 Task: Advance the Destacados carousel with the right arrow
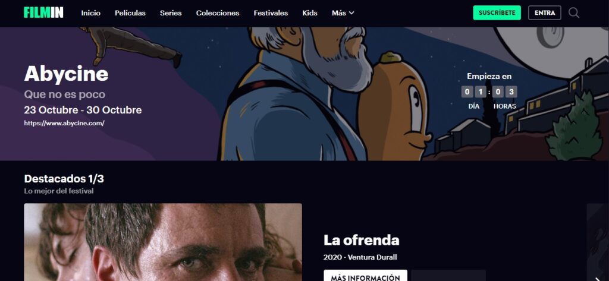pyautogui.click(x=598, y=277)
